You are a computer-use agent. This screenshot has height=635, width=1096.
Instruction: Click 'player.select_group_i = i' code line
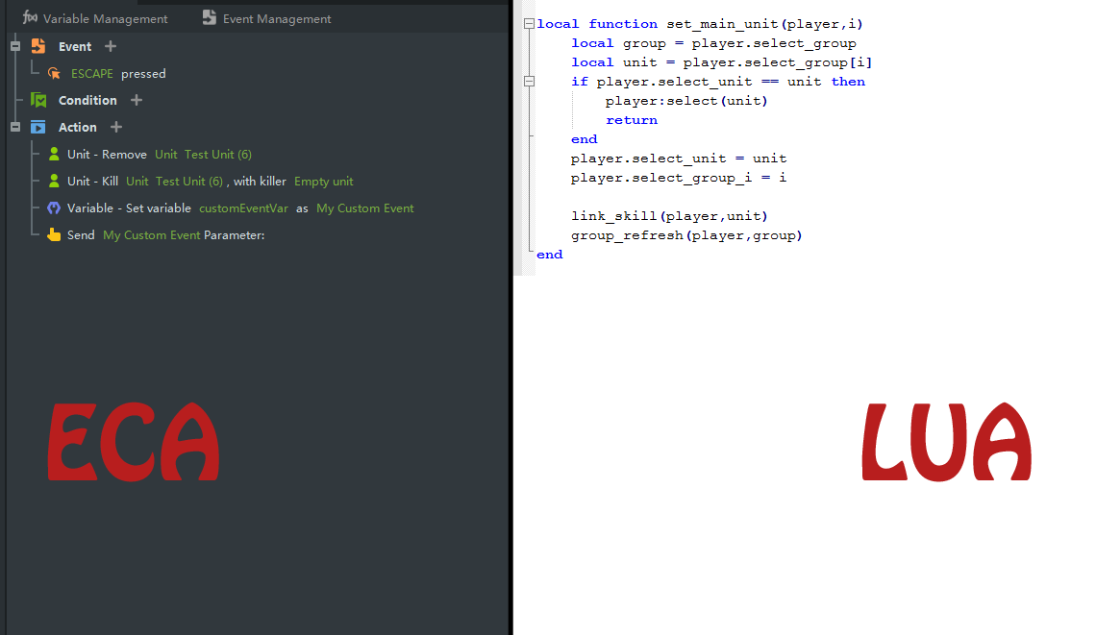(x=679, y=178)
